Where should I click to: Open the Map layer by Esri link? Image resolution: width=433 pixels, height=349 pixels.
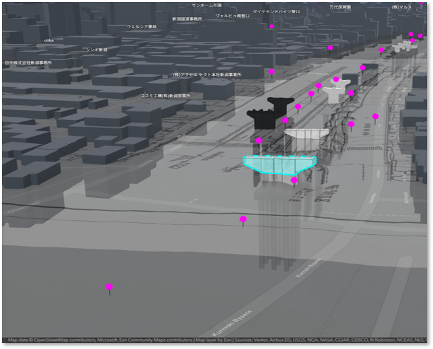[x=214, y=340]
